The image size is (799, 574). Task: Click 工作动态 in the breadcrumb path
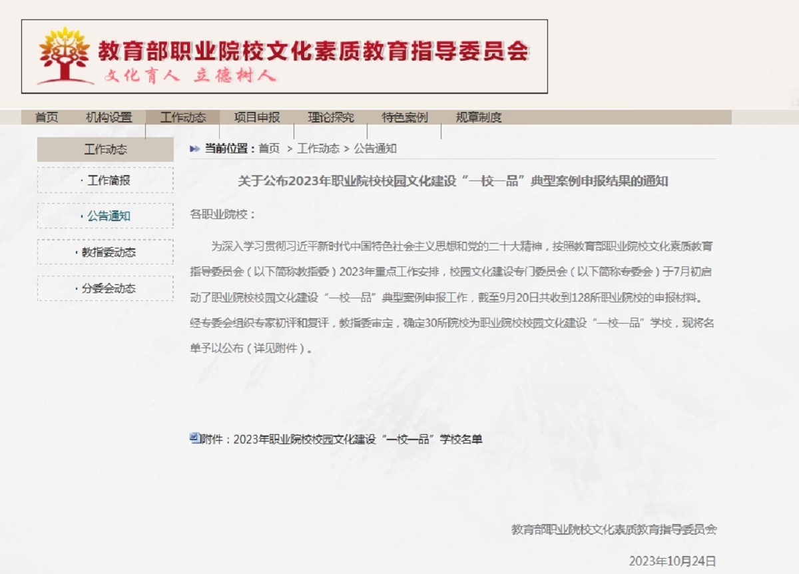(318, 148)
